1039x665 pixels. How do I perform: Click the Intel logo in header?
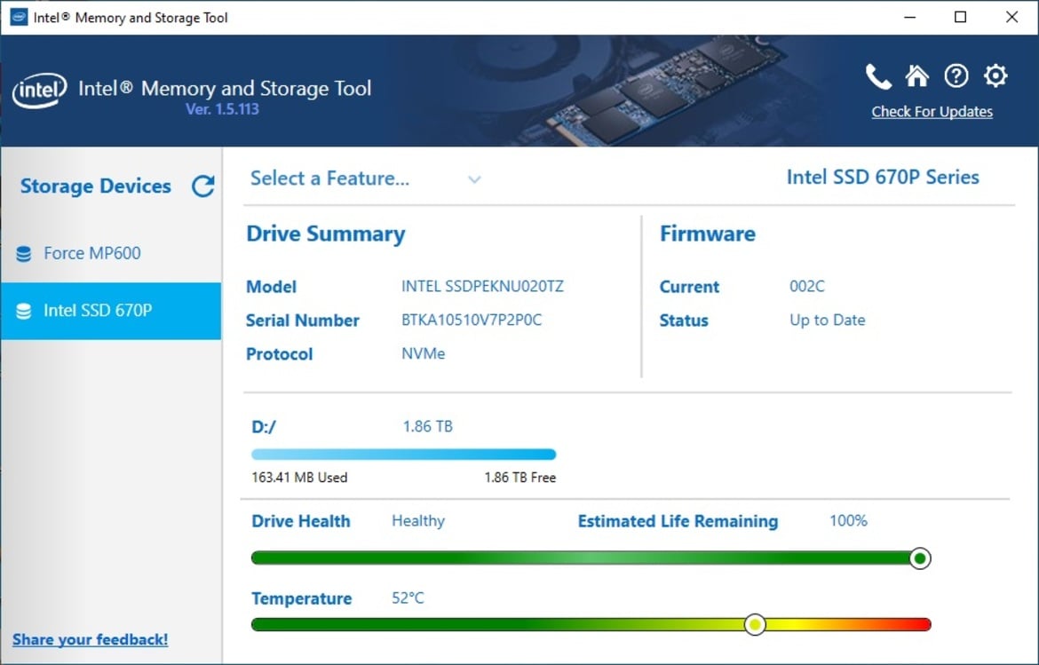40,91
